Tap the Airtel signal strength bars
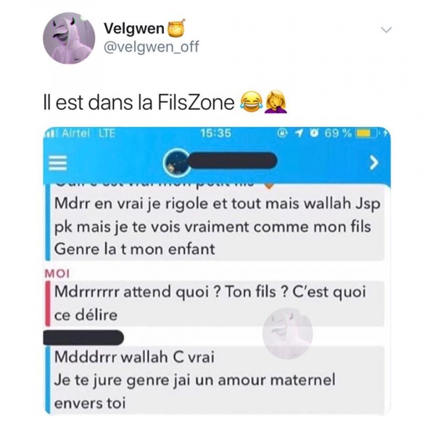The width and height of the screenshot is (435, 435). click(51, 133)
